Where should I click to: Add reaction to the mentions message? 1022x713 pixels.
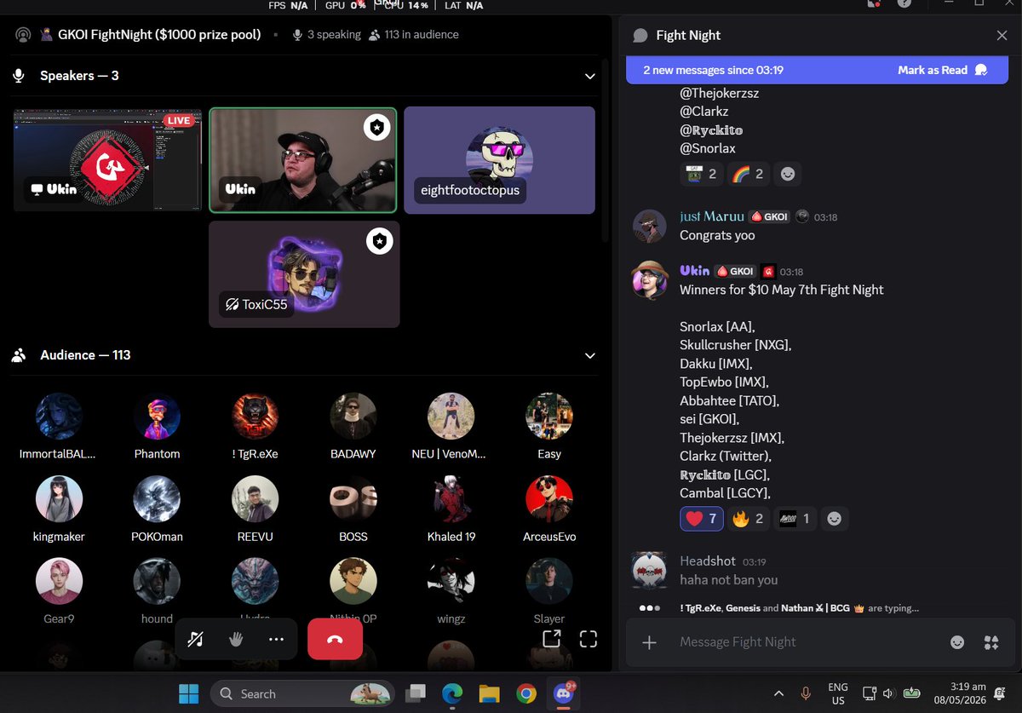(788, 174)
